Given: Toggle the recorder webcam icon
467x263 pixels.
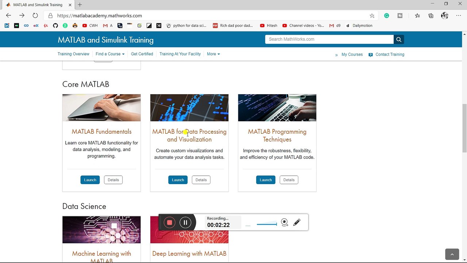Looking at the screenshot, I should click(x=285, y=222).
